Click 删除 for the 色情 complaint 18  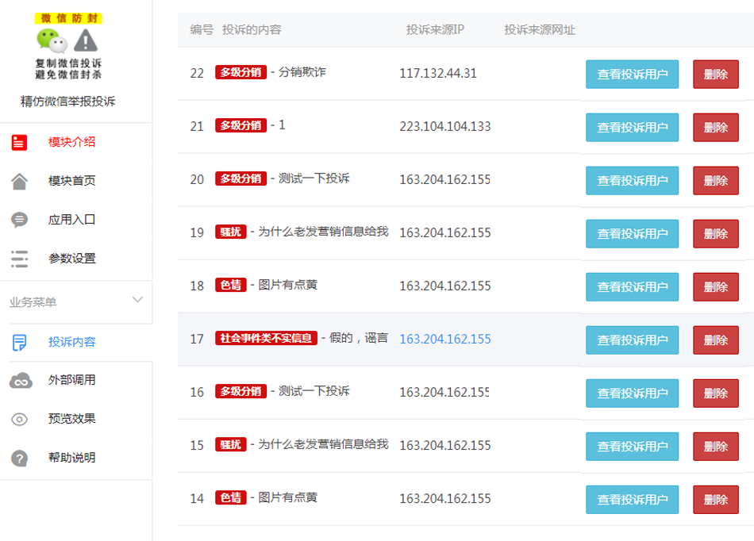click(x=715, y=286)
